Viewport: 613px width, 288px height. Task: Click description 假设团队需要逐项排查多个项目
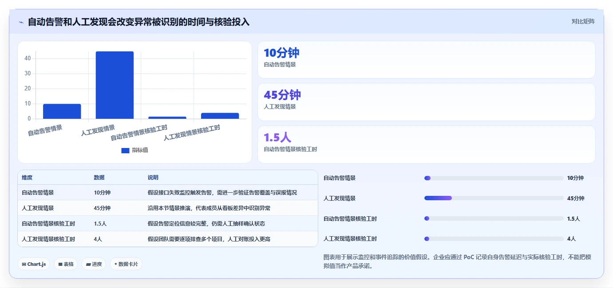(x=209, y=239)
